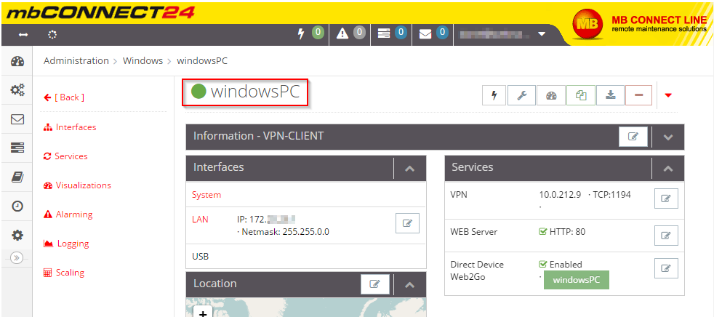Click the gauge dashboard button in device toolbar
Image resolution: width=714 pixels, height=317 pixels.
click(551, 95)
